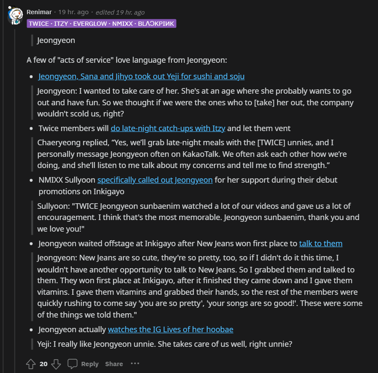Screen dimensions: 378x373
Task: Open the "talk to them" link
Action: pyautogui.click(x=320, y=244)
